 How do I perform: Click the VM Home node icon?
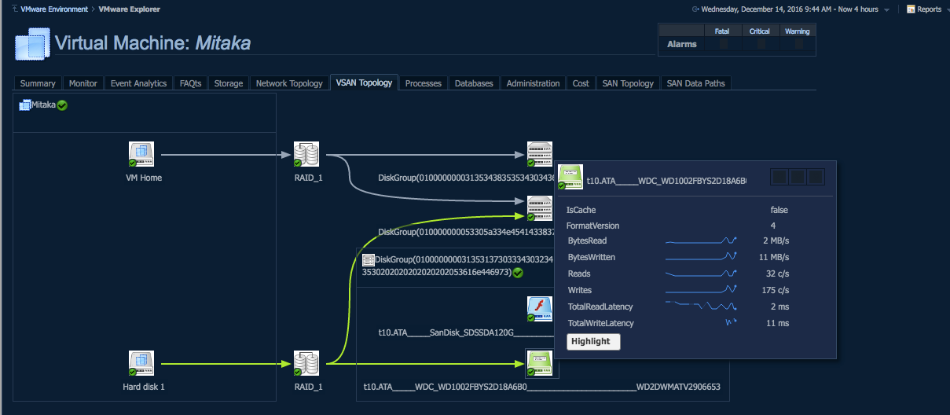click(x=141, y=155)
